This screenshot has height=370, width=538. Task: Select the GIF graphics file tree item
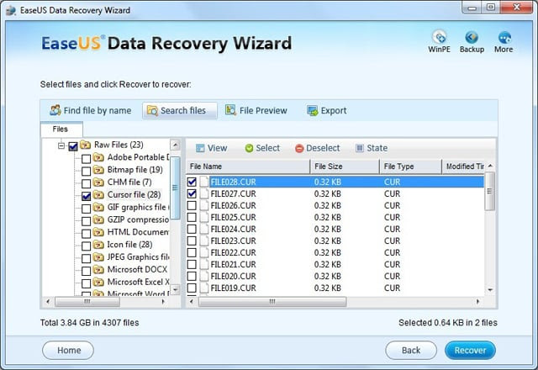pyautogui.click(x=138, y=207)
